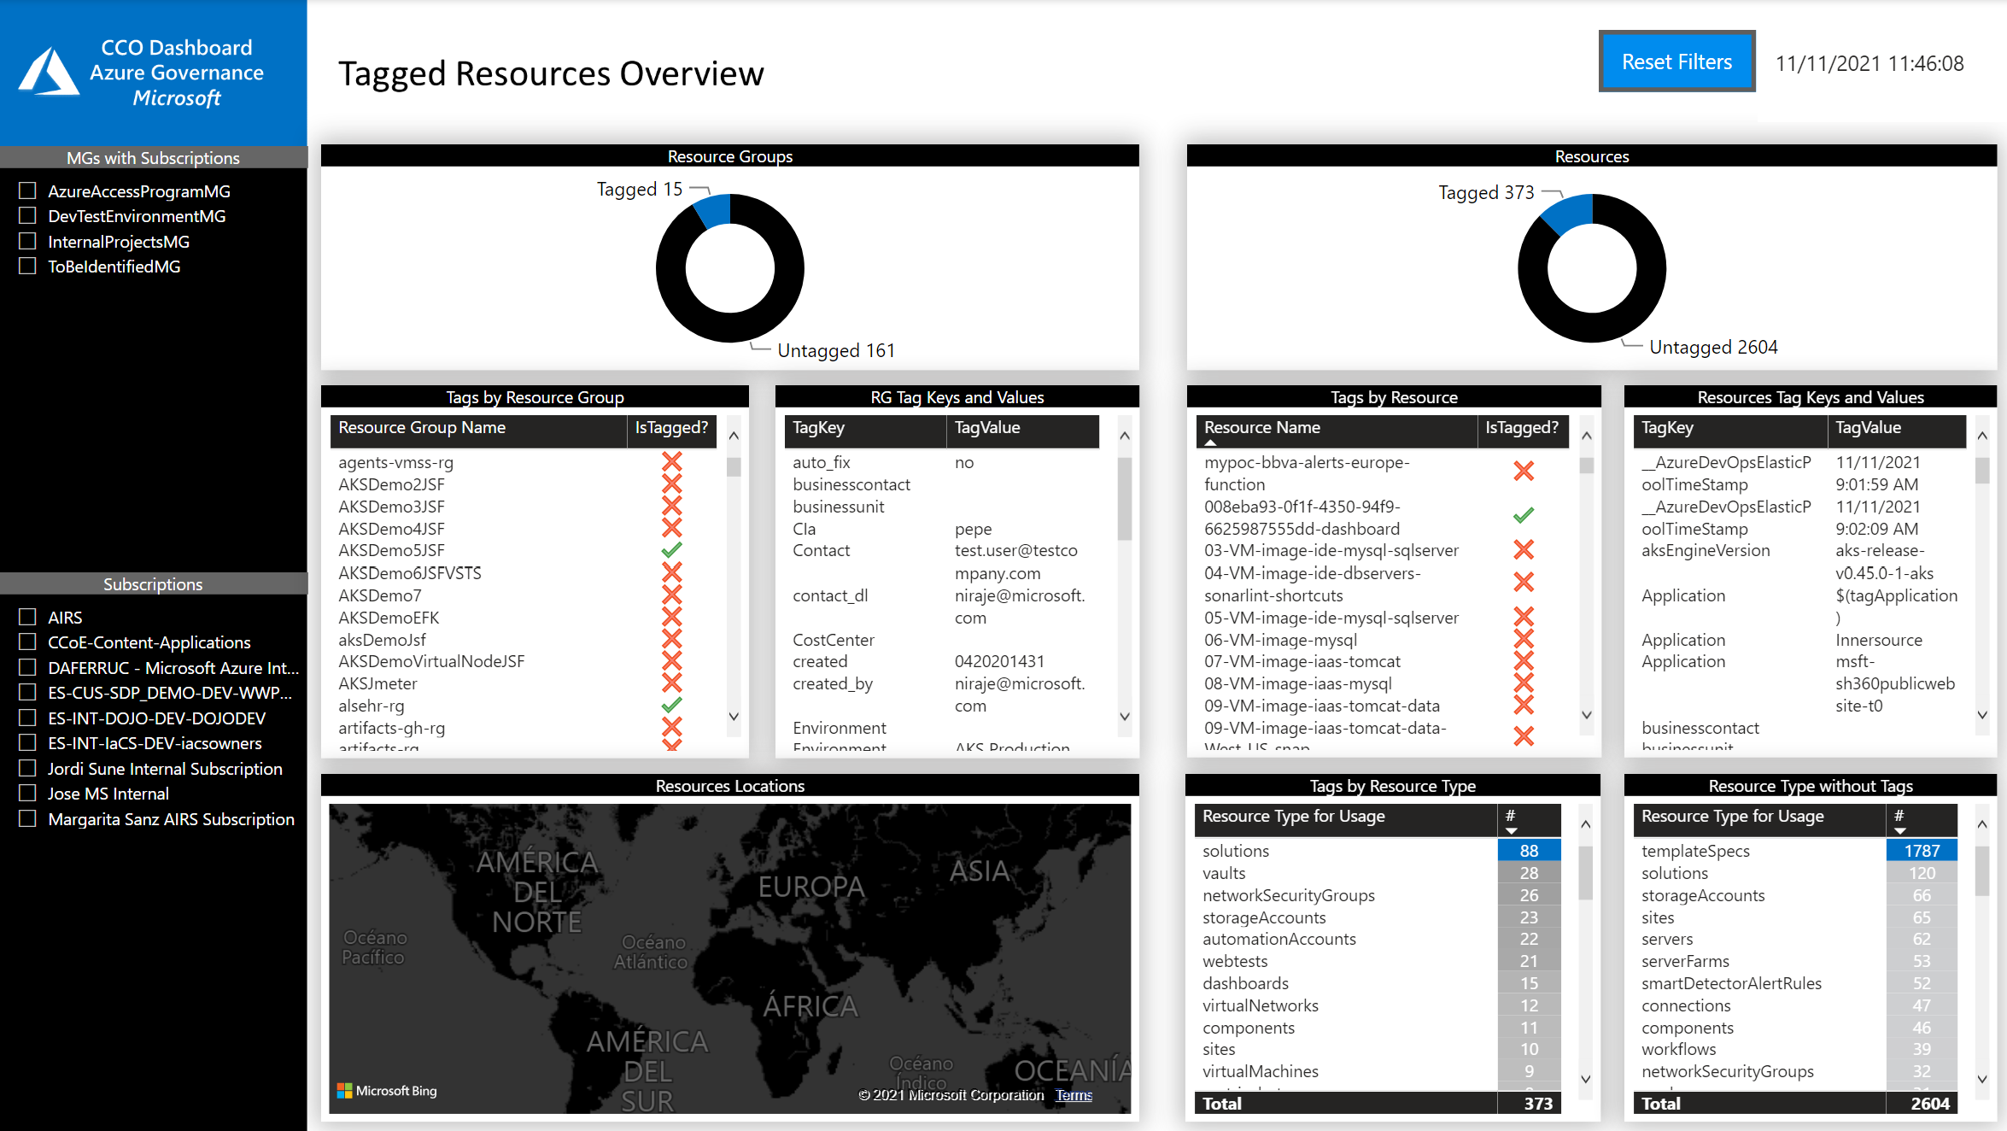This screenshot has height=1131, width=2007.
Task: Click the Azure logo icon
Action: click(49, 72)
